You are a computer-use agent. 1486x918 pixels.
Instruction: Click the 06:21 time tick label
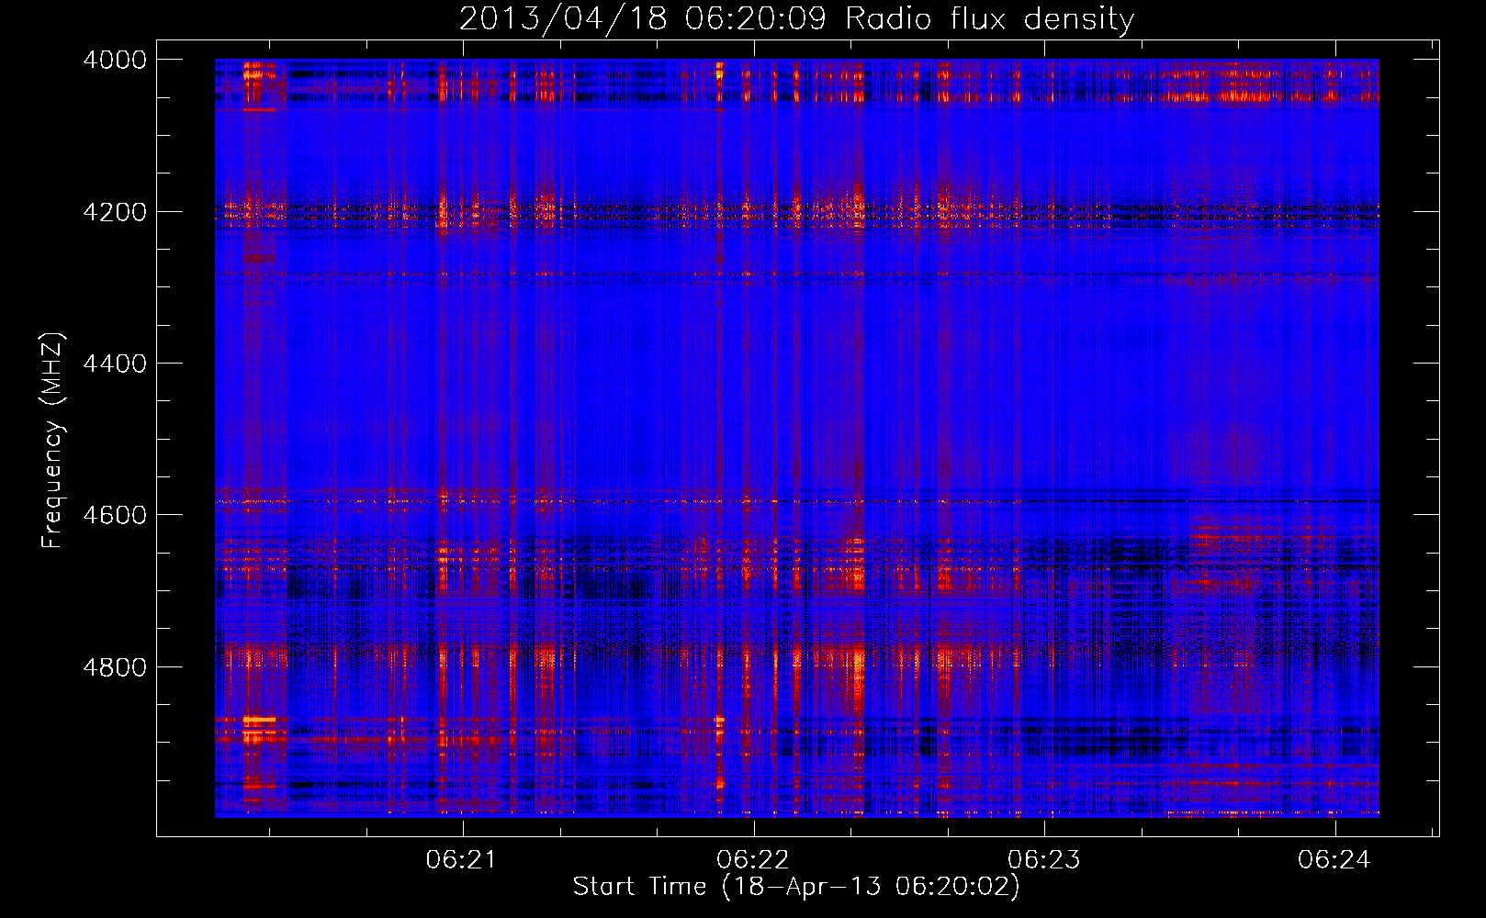point(461,859)
